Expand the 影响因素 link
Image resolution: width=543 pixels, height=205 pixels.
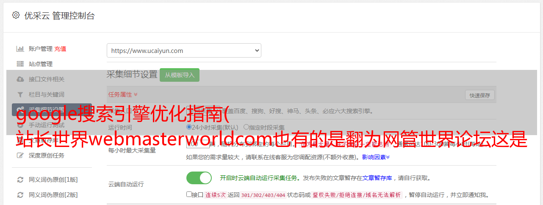(x=376, y=157)
